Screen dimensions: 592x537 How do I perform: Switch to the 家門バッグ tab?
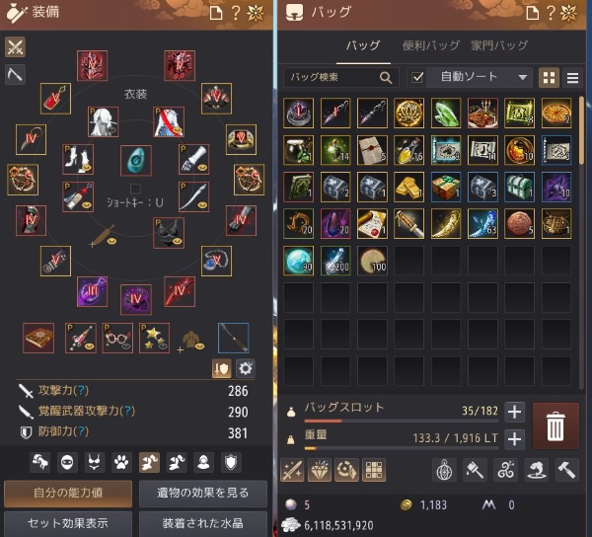click(x=498, y=45)
